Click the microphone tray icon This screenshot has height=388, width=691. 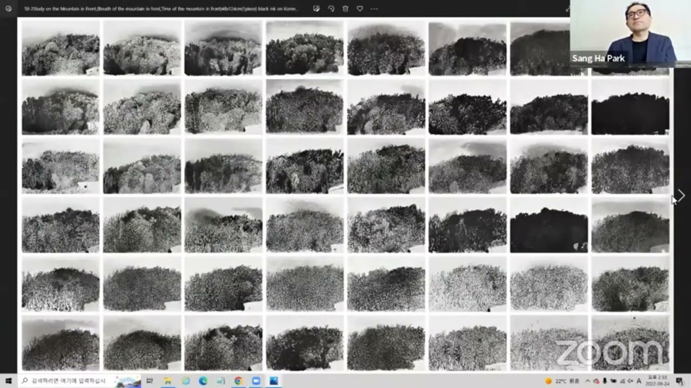605,381
